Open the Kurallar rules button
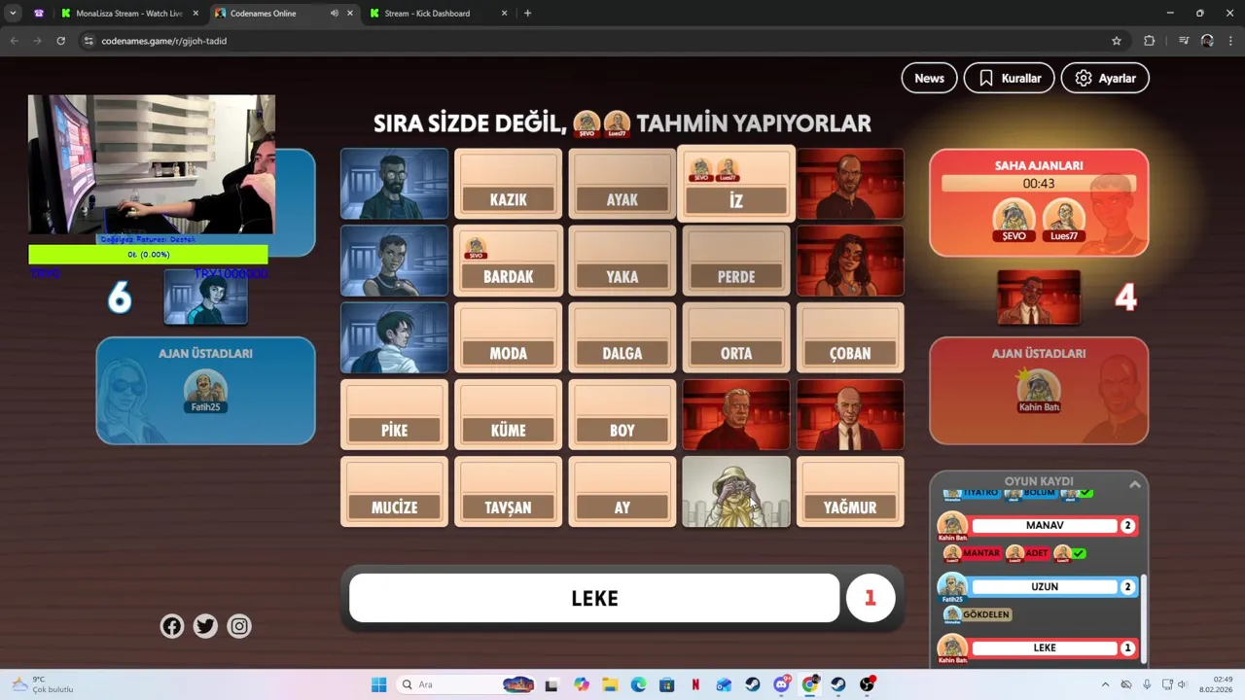The width and height of the screenshot is (1245, 700). (x=1009, y=78)
